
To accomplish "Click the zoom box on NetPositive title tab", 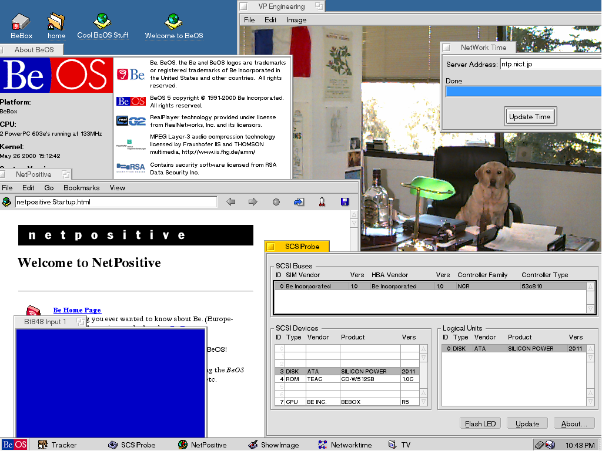I will click(x=66, y=174).
